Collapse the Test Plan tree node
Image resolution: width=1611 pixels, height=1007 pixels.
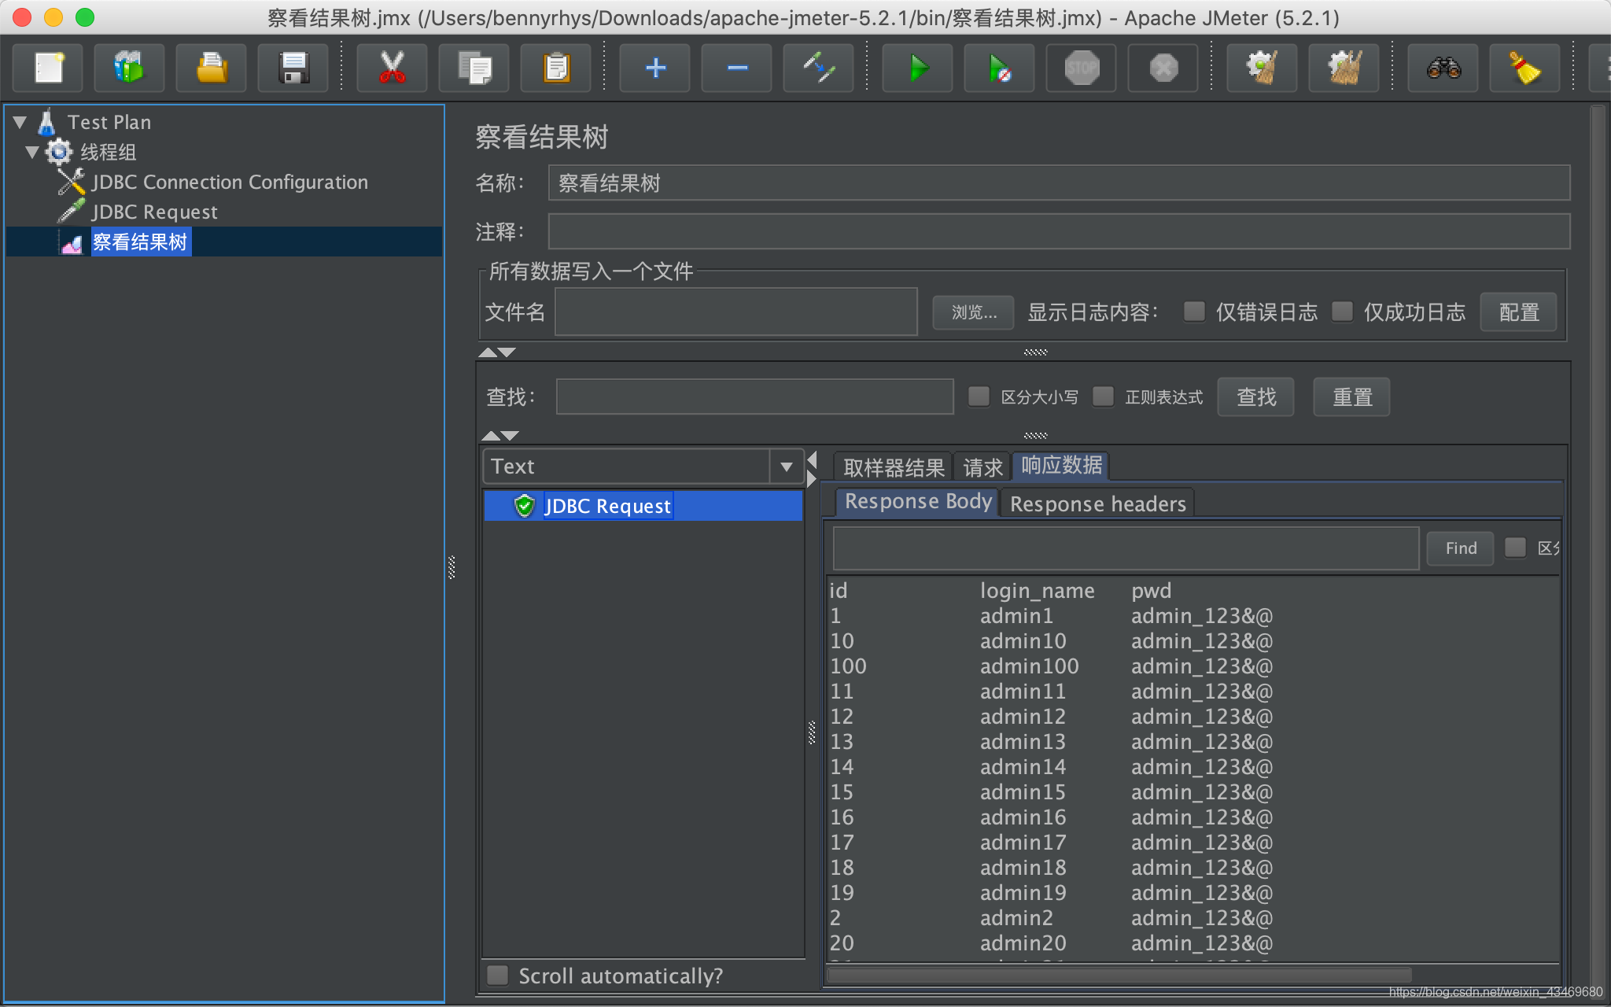(20, 122)
